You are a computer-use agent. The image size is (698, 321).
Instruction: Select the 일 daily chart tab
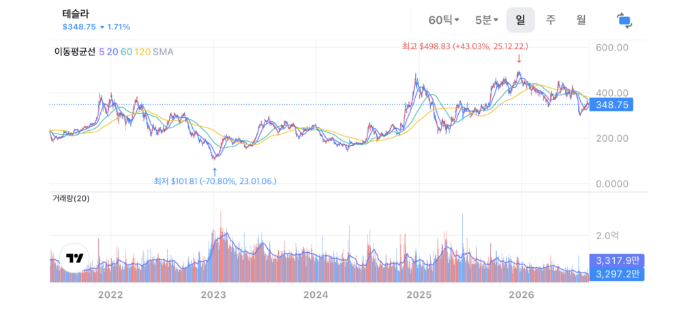520,20
